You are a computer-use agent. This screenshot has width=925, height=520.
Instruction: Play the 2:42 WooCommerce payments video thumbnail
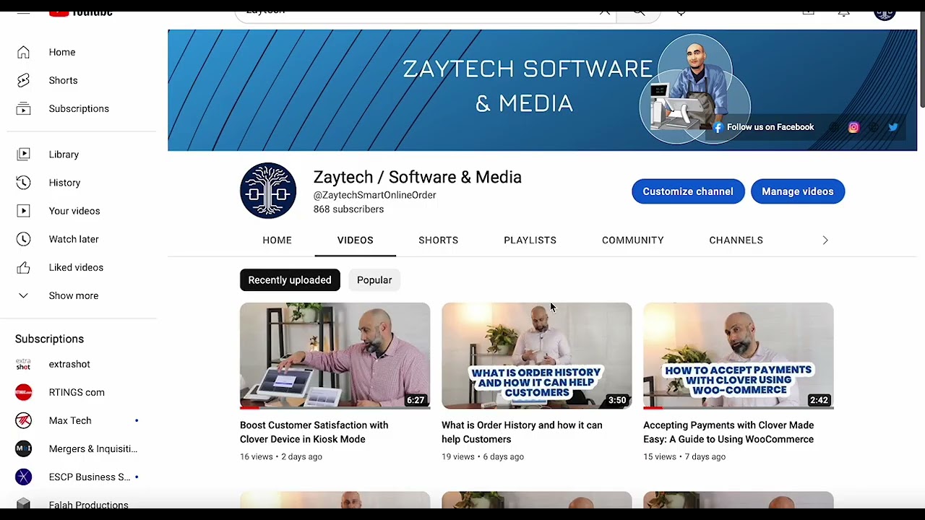738,356
